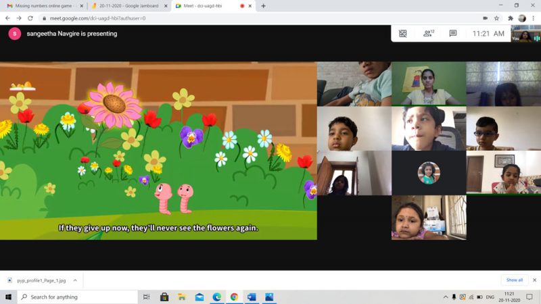Close the Google Jamboard tab
Viewport: 541px width, 304px height.
166,6
